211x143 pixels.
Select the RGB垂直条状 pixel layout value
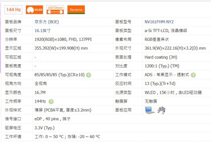156,39
